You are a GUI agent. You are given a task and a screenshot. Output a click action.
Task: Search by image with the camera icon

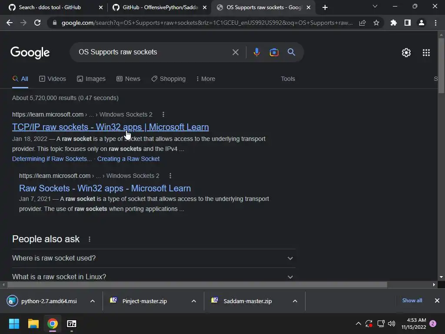point(274,52)
